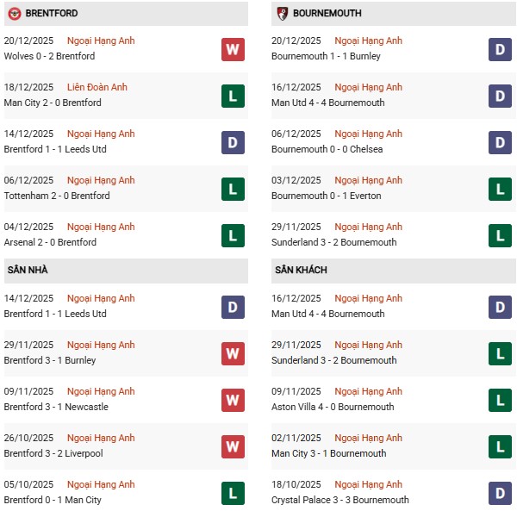This screenshot has height=511, width=517.
Task: Open the Brentford 0 - 1 Man City match
Action: 53,501
